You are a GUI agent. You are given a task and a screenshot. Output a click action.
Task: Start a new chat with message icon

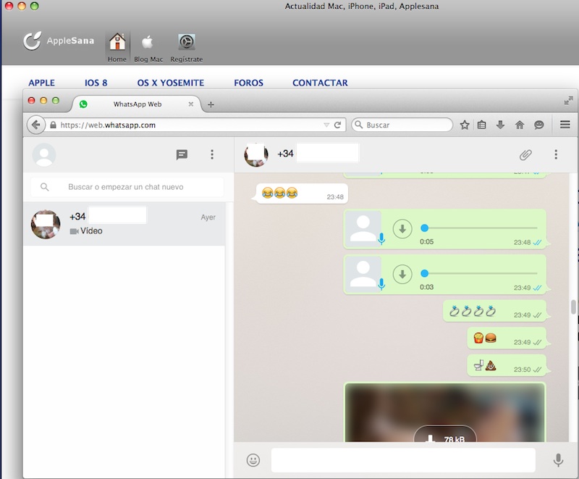click(x=182, y=154)
